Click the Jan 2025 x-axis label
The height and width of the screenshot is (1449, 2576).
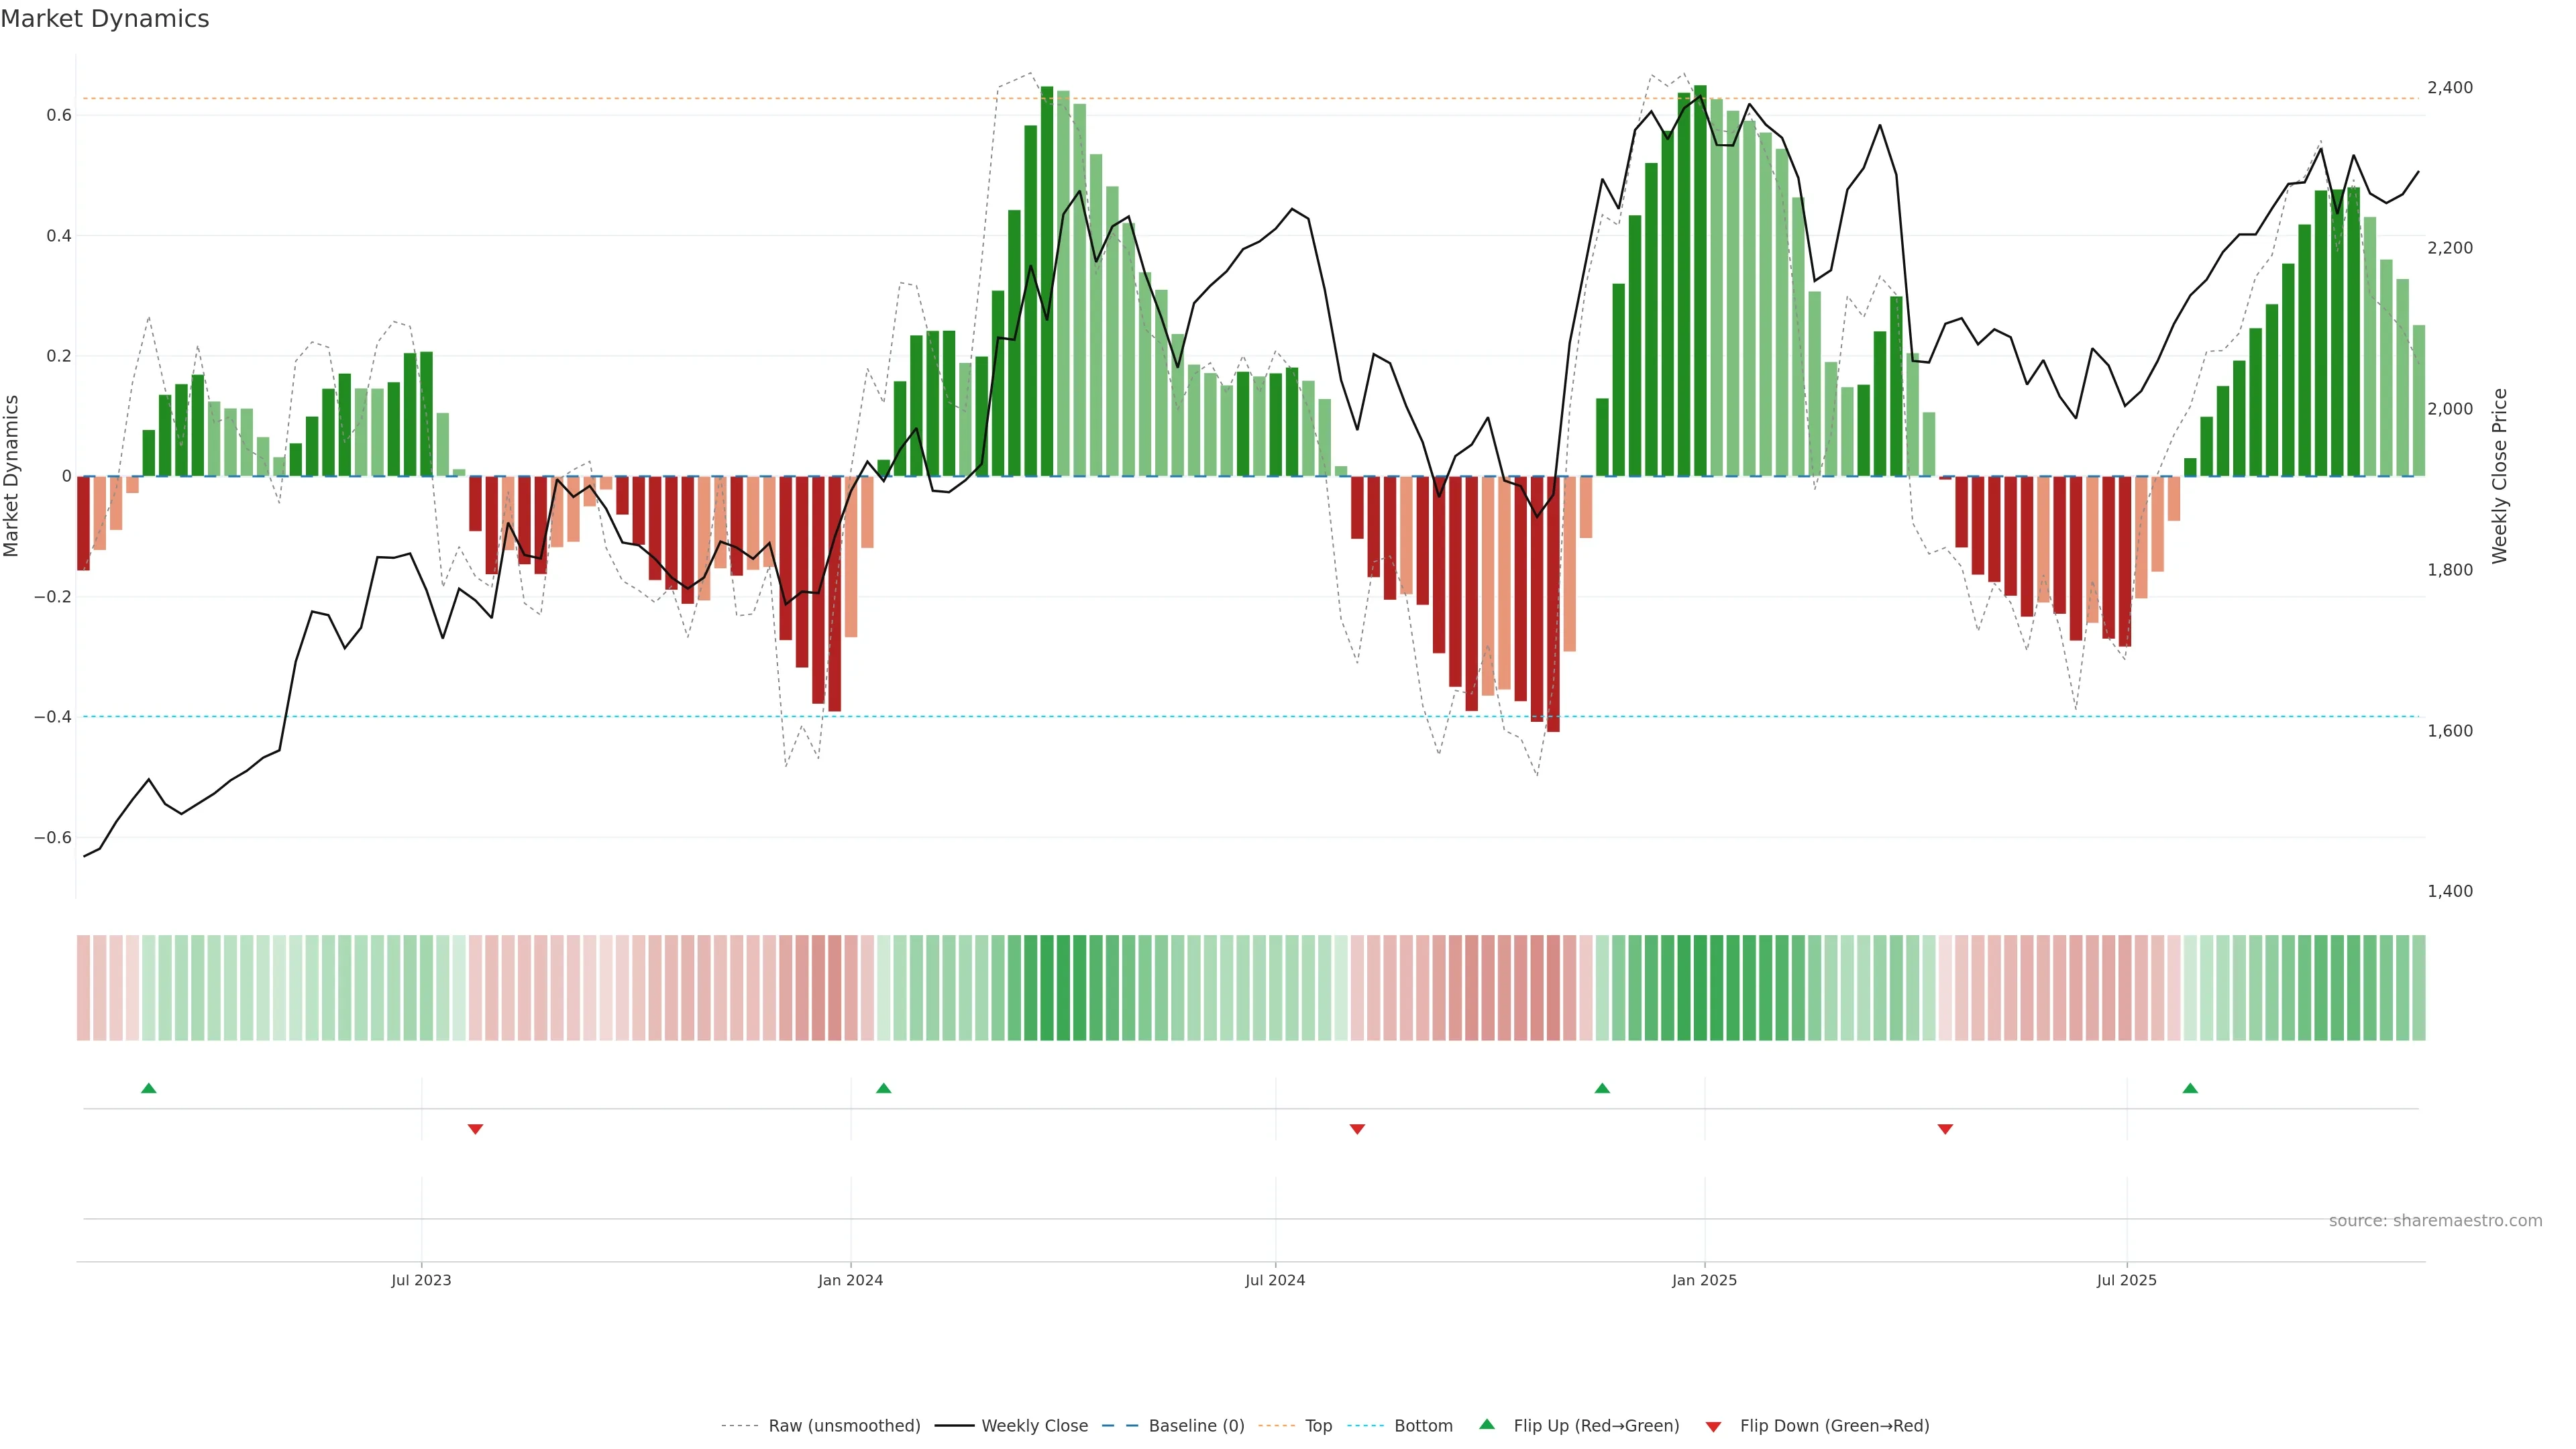(x=1704, y=1280)
